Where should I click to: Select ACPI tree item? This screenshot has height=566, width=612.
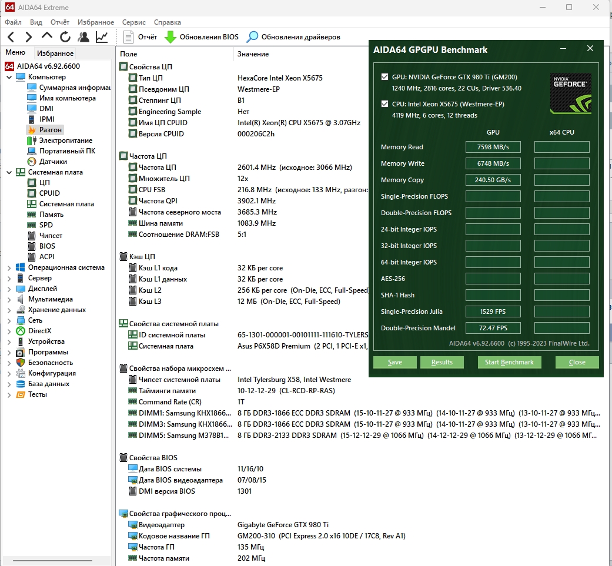pos(46,257)
